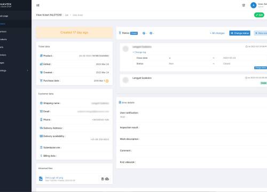The width and height of the screenshot is (267, 192).
Task: Click the User notification label
Action: 129,113
